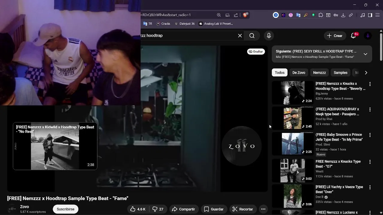Click the link chain icon in toolbar
The height and width of the screenshot is (215, 383).
point(351,15)
